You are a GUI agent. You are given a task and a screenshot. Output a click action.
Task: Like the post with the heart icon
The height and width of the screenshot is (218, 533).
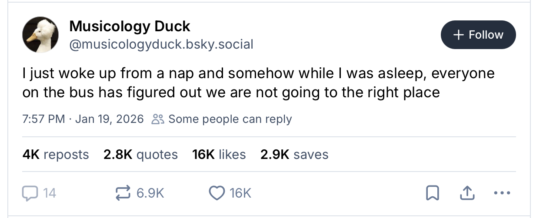point(217,193)
